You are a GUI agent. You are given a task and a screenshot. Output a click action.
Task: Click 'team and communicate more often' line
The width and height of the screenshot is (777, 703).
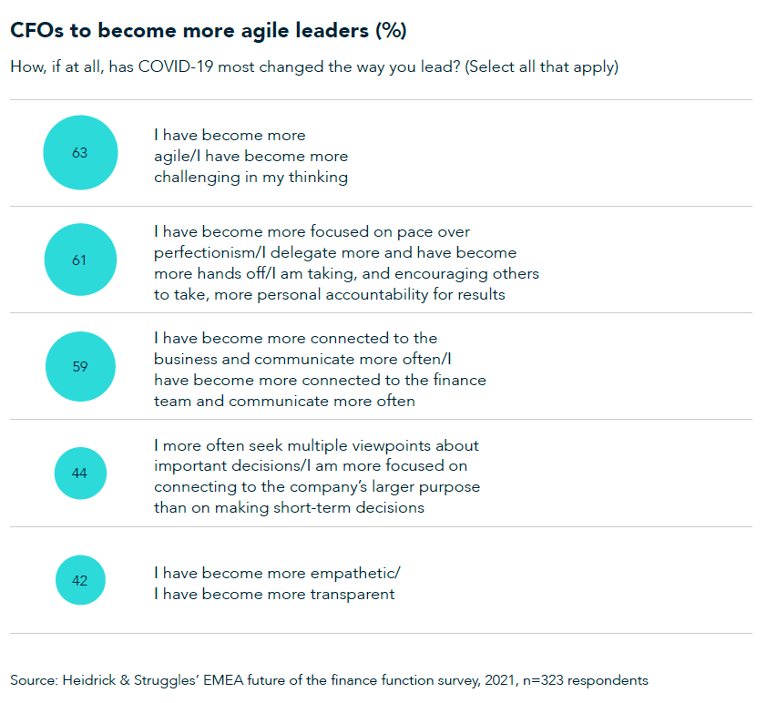284,401
